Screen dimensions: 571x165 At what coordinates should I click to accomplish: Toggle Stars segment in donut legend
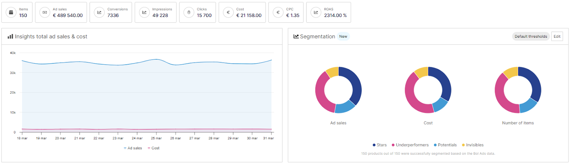(380, 145)
